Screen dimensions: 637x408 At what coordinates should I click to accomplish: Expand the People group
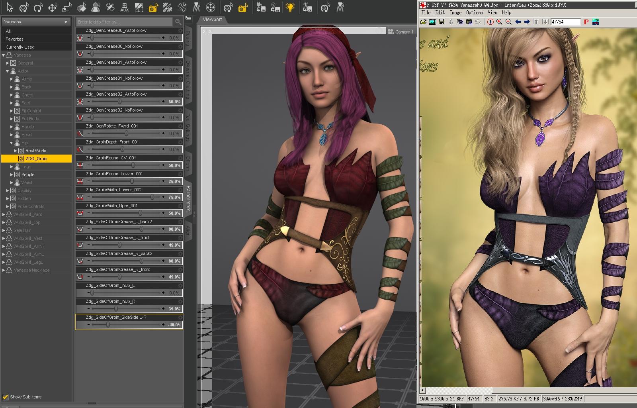pyautogui.click(x=12, y=175)
